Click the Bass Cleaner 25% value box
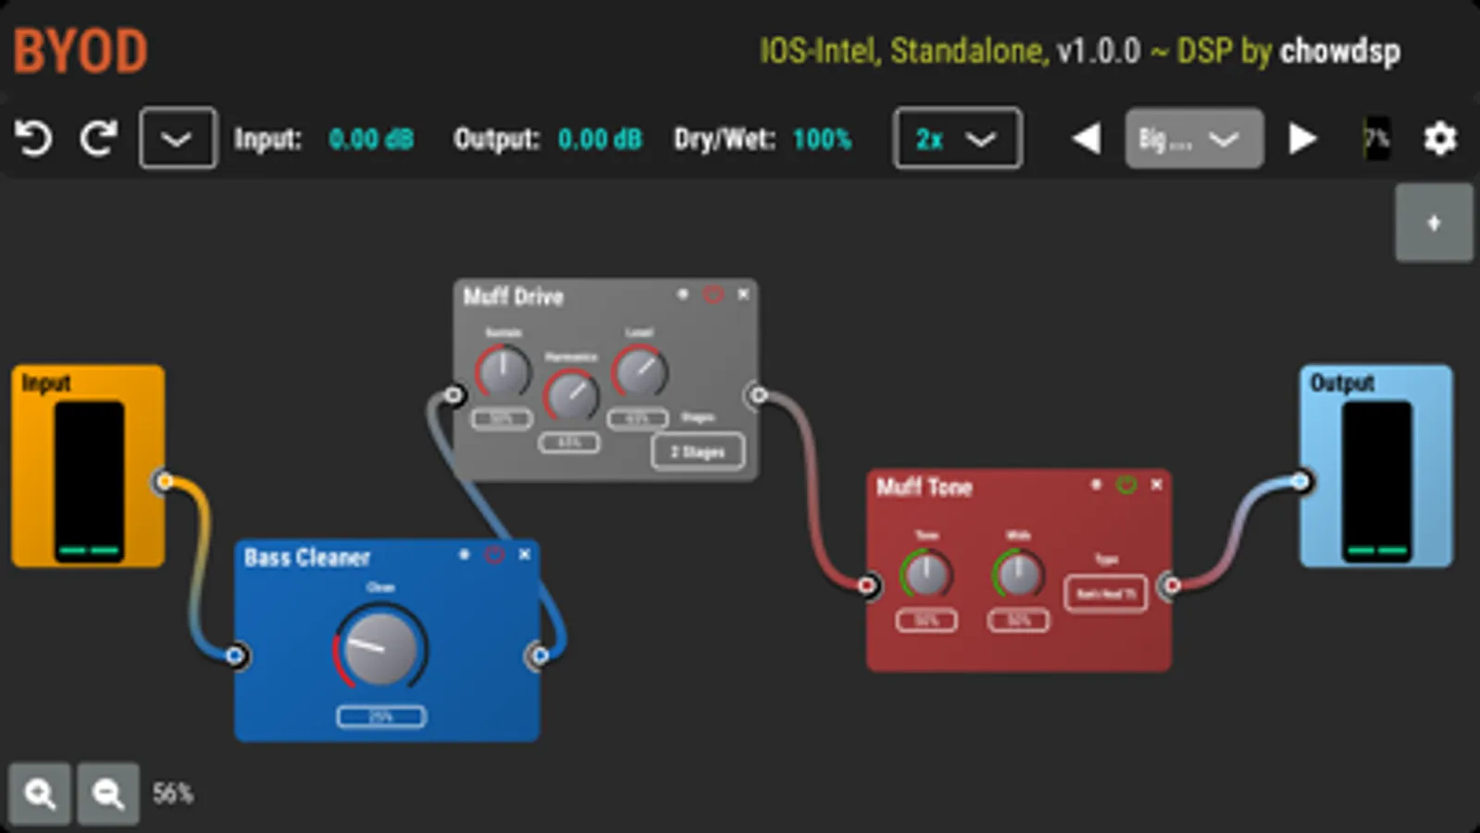Image resolution: width=1480 pixels, height=833 pixels. [x=381, y=716]
